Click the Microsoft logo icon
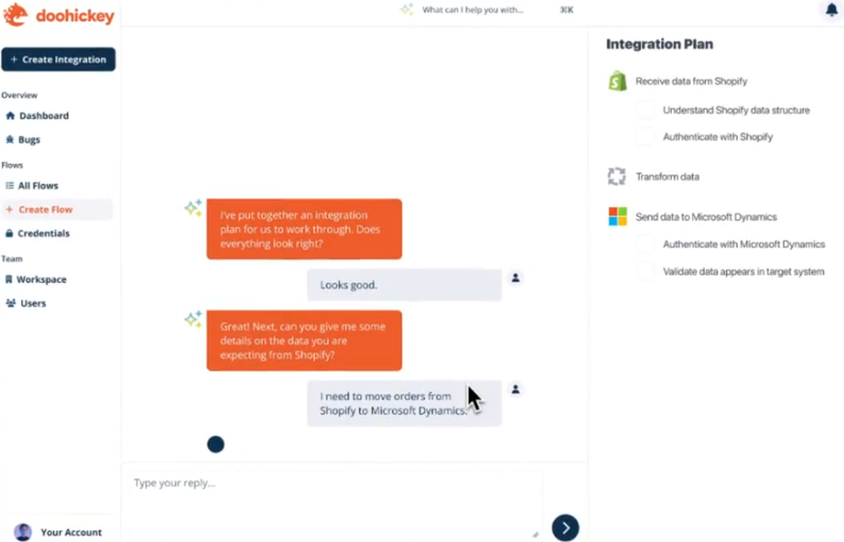This screenshot has width=844, height=542. tap(618, 216)
